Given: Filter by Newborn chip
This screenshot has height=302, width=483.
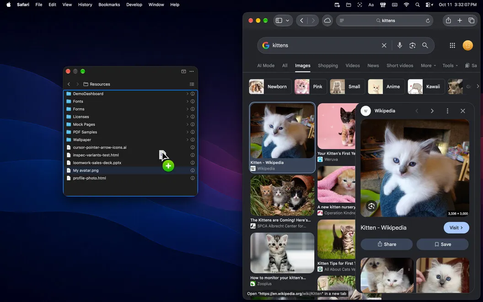Looking at the screenshot, I should tap(270, 86).
